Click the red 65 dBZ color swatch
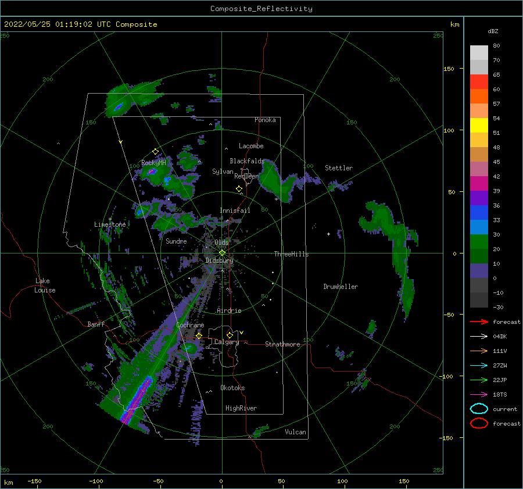The width and height of the screenshot is (523, 489). (479, 82)
